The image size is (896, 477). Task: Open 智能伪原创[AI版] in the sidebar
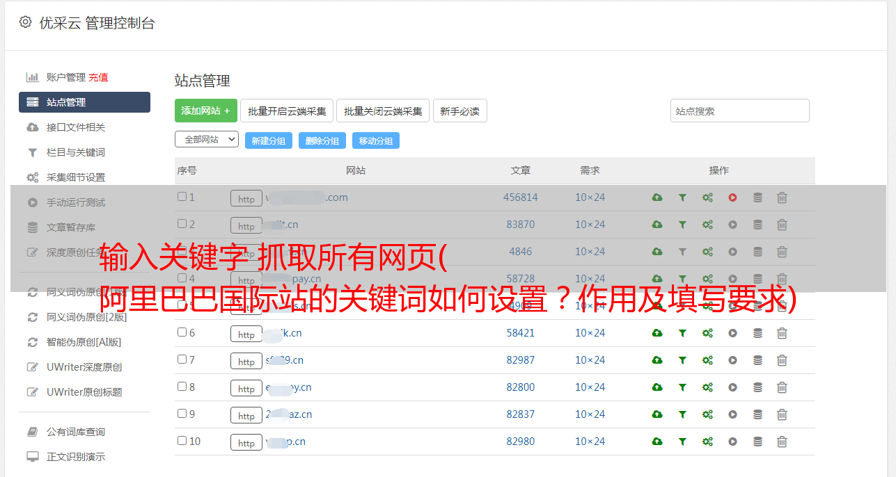pos(84,342)
